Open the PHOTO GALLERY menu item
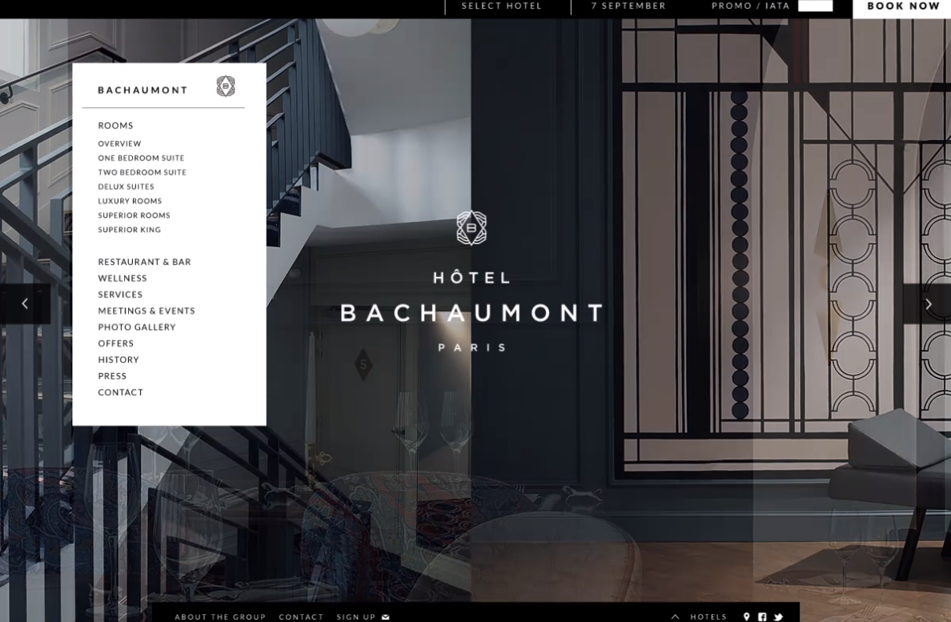The image size is (951, 622). [x=136, y=327]
